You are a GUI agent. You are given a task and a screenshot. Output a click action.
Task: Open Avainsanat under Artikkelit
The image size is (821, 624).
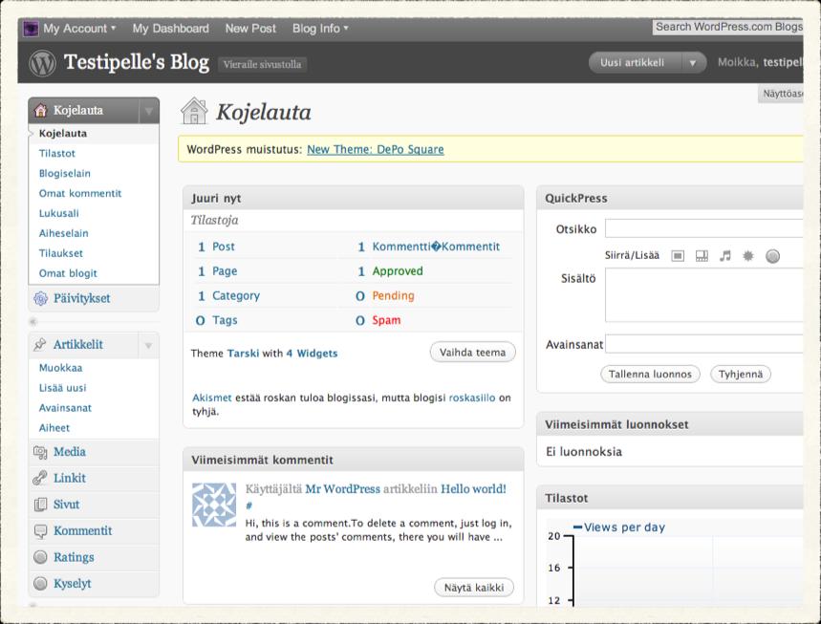(65, 407)
